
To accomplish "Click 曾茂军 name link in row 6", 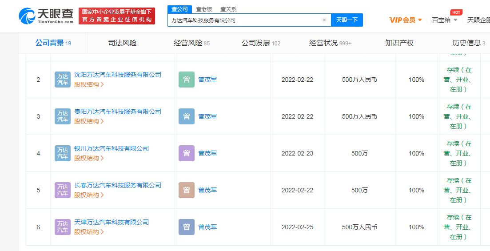I will click(x=207, y=227).
